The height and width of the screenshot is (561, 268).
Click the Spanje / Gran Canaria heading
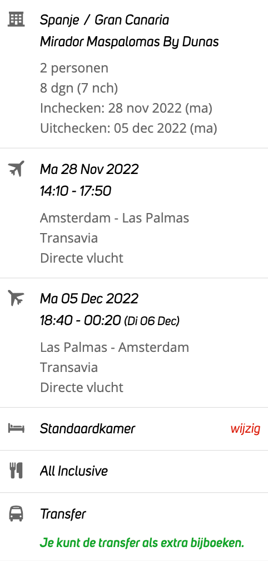coord(104,20)
